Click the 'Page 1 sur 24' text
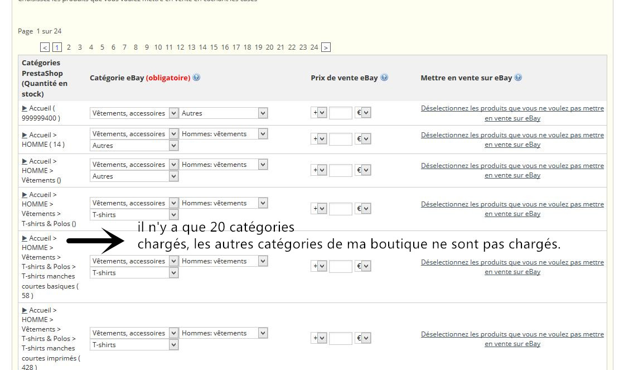 40,31
